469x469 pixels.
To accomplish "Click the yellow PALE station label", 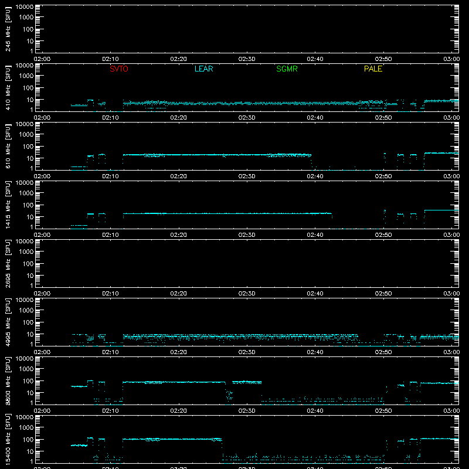I will pos(373,69).
